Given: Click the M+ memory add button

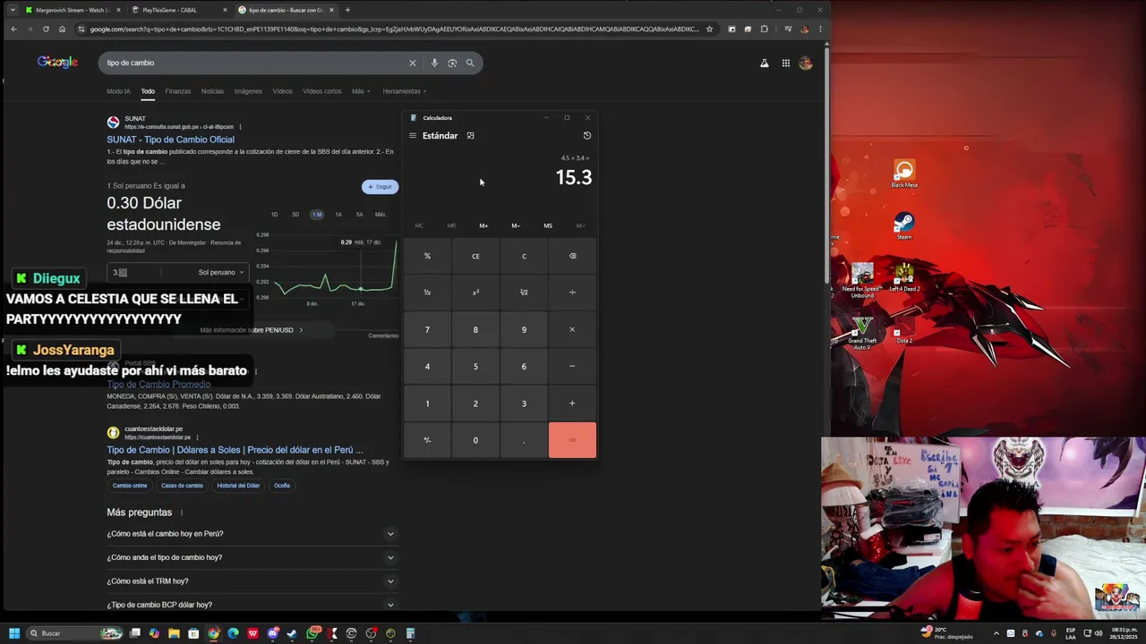Looking at the screenshot, I should [483, 225].
